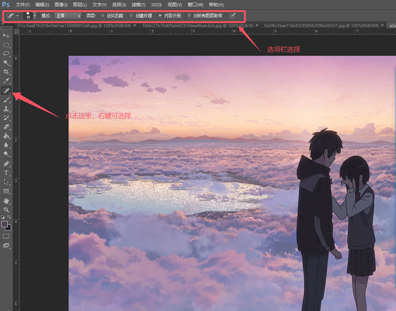Select the Pen tool
This screenshot has height=311, width=396.
(x=6, y=164)
